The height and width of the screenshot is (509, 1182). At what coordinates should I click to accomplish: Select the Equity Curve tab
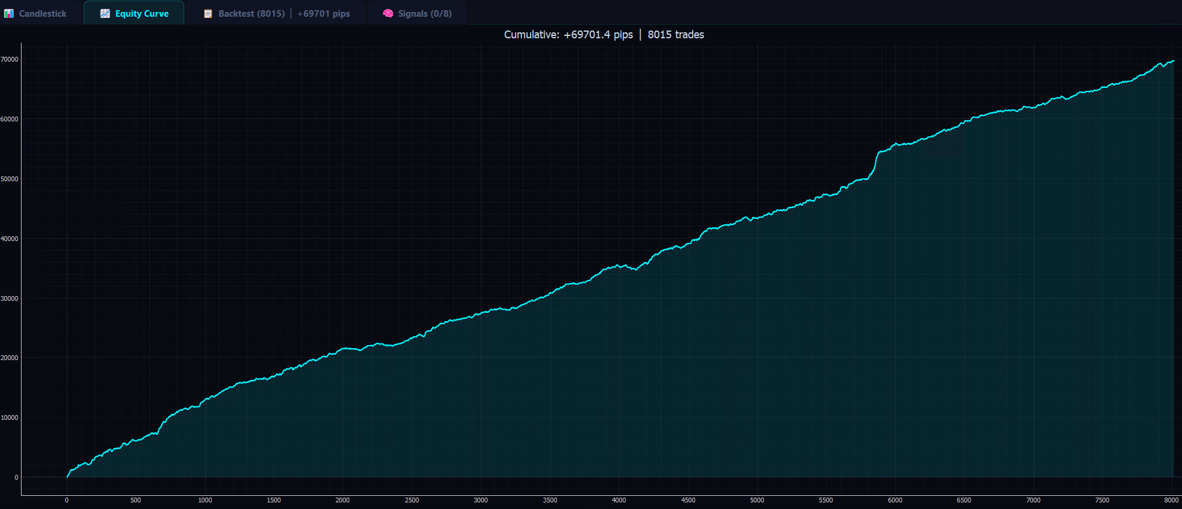pyautogui.click(x=134, y=13)
